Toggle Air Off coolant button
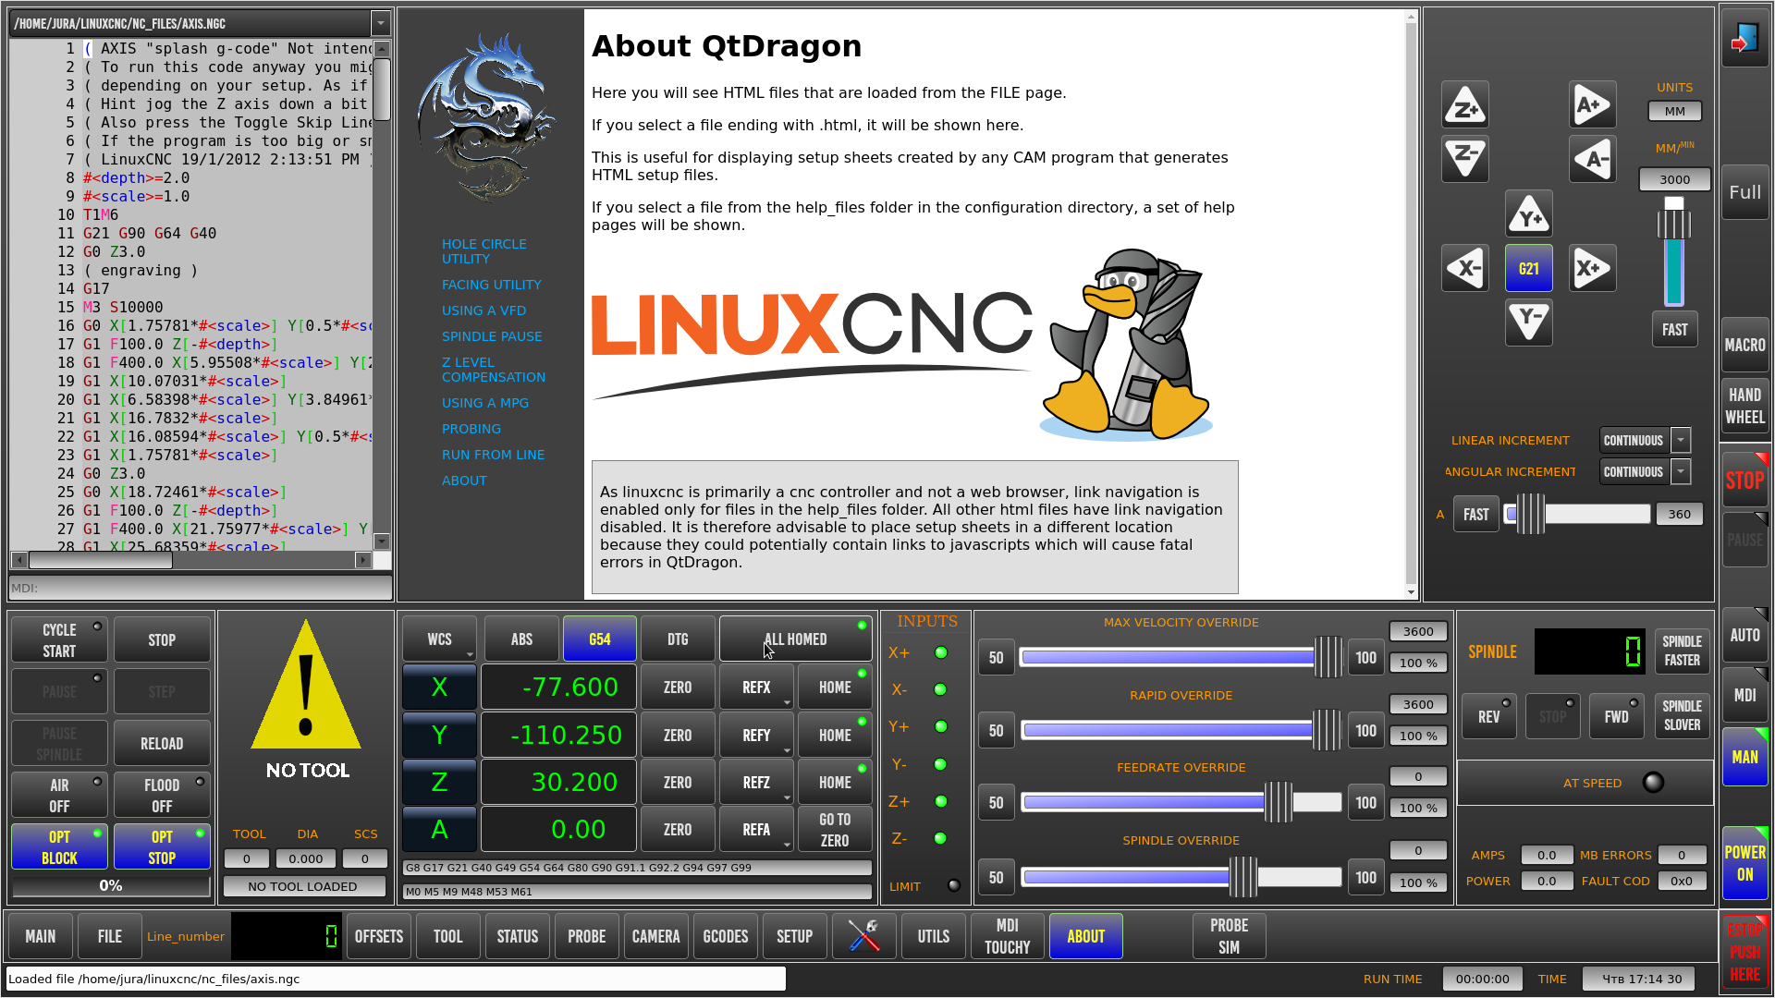 tap(59, 795)
